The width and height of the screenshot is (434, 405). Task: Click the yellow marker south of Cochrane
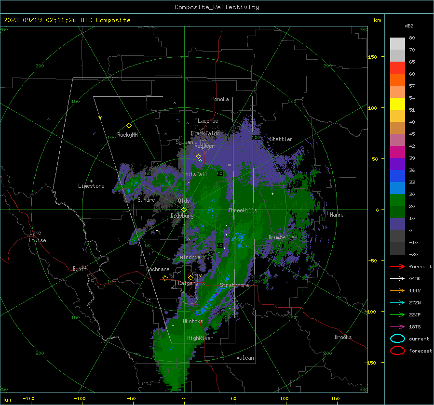click(165, 278)
